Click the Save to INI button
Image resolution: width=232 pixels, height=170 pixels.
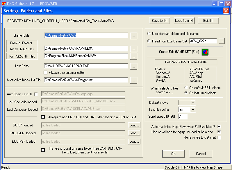160,21
